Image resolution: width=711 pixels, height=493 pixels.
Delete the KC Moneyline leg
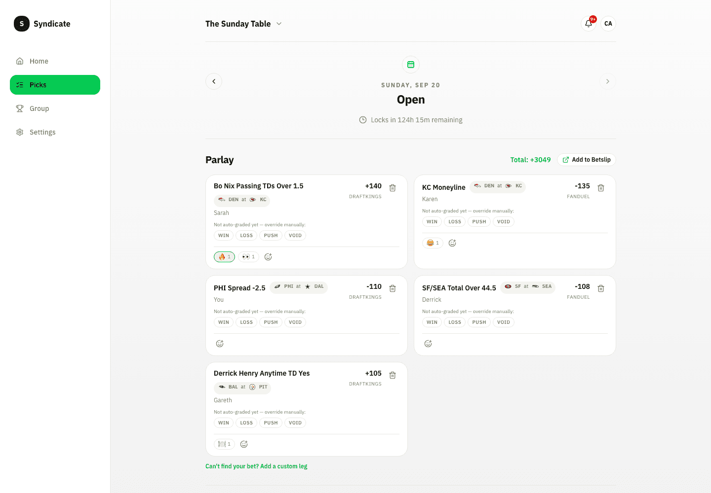[x=601, y=188]
